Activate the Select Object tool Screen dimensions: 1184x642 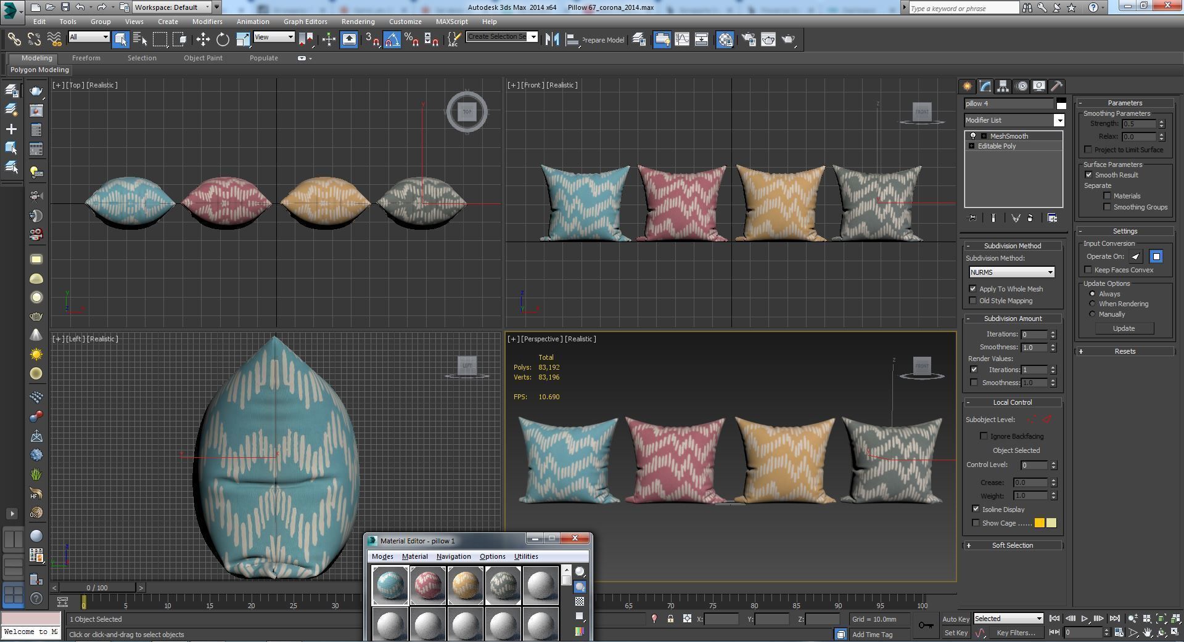coord(121,39)
